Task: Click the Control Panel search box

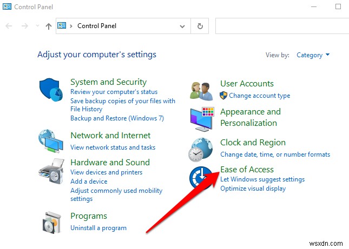Action: pos(282,26)
